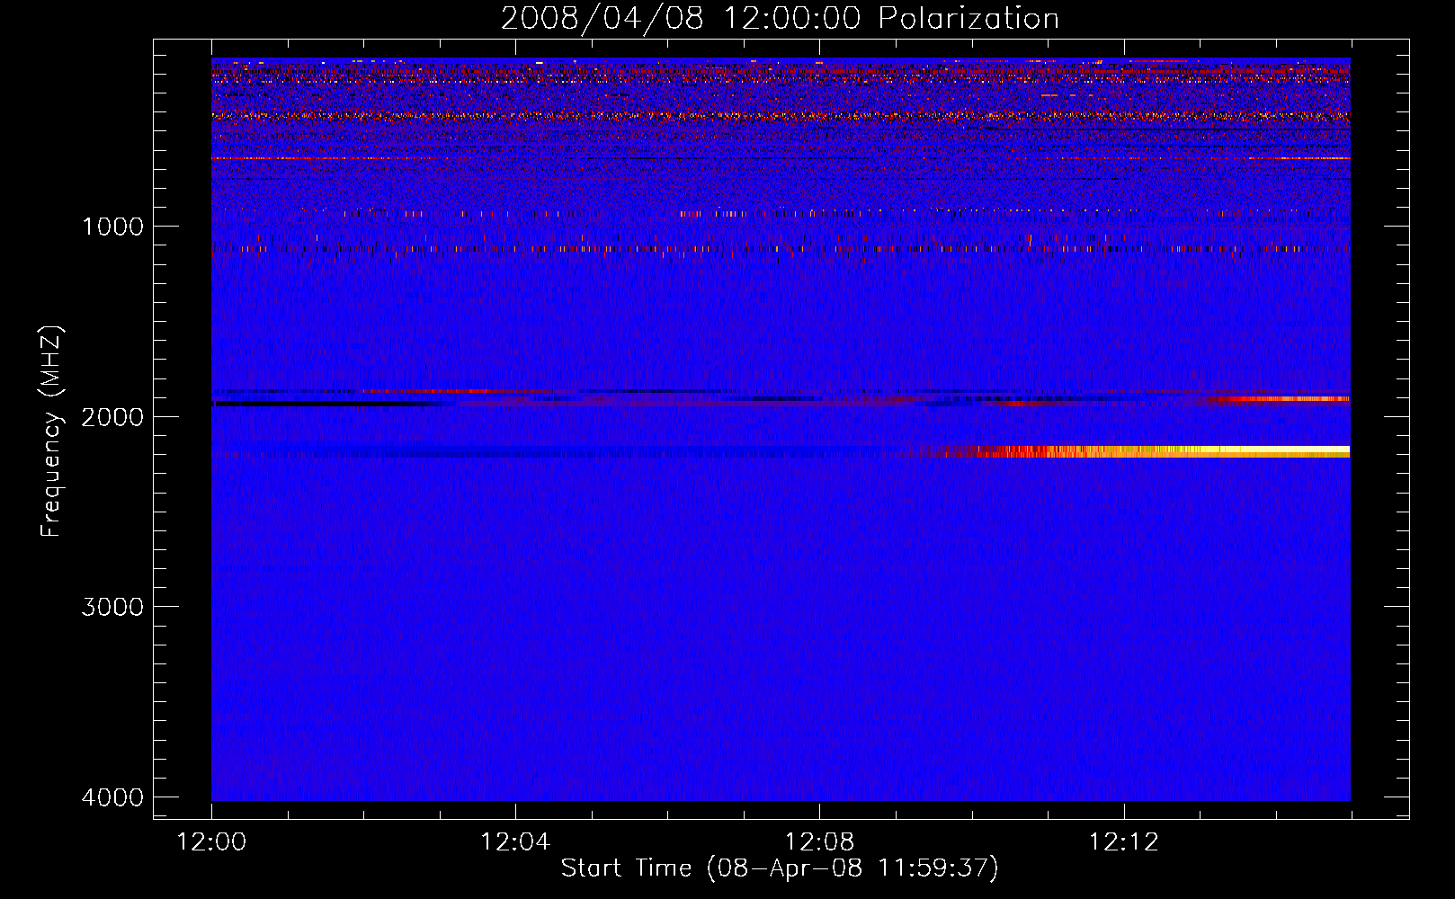The image size is (1455, 899).
Task: Click the black margin right of the spectrogram data
Action: (x=1379, y=432)
